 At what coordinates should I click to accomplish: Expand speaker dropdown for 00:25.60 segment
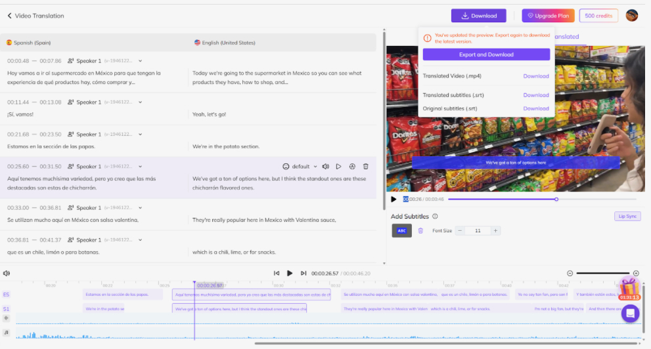[141, 167]
